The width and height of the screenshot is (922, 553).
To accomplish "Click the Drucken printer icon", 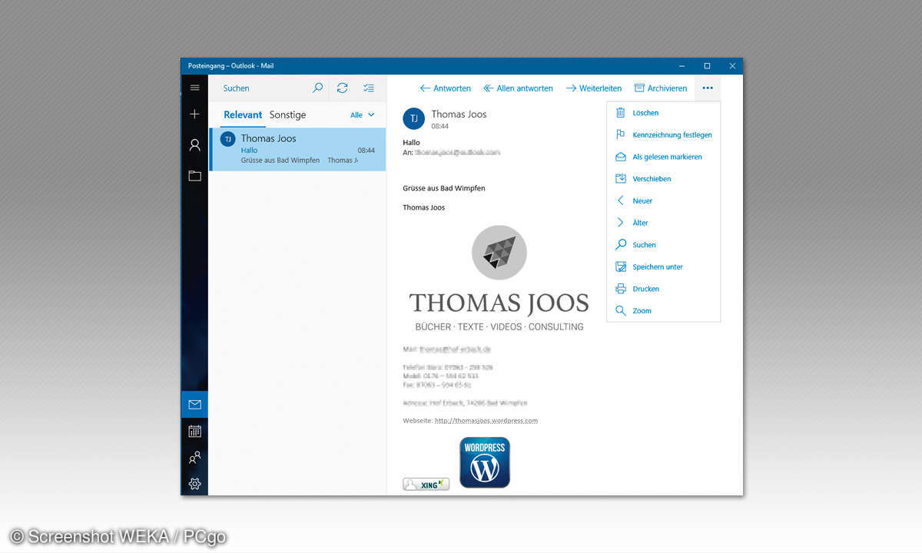I will click(621, 289).
